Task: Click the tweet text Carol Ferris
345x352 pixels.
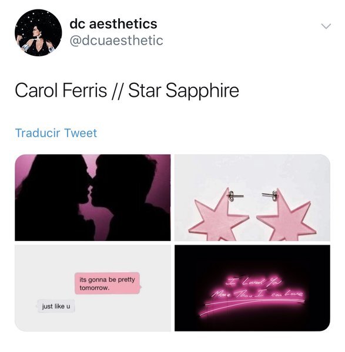Action: point(61,90)
